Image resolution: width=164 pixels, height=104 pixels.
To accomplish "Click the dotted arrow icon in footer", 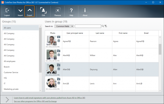I will click(x=7, y=100).
